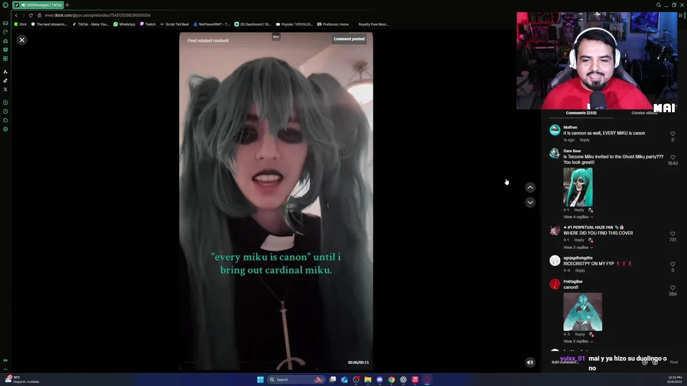The height and width of the screenshot is (386, 687).
Task: Open Discord from the taskbar
Action: (x=379, y=380)
